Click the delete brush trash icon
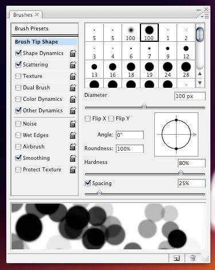This screenshot has height=270, width=215. 193,258
